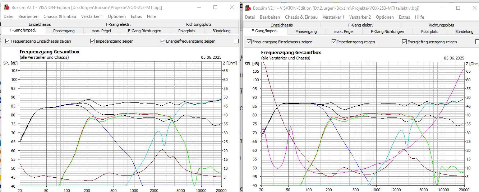Click the Boxsim app icon in the teilaktiv window title bar
Screen dimensions: 479x192
(x=248, y=8)
